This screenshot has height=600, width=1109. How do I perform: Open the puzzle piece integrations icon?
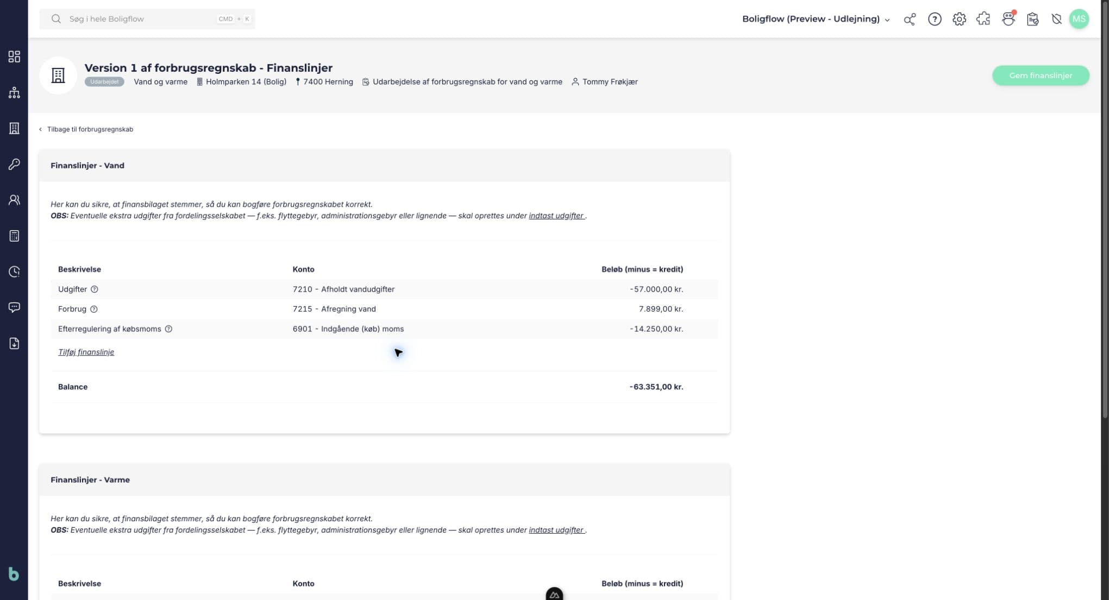[x=983, y=19]
